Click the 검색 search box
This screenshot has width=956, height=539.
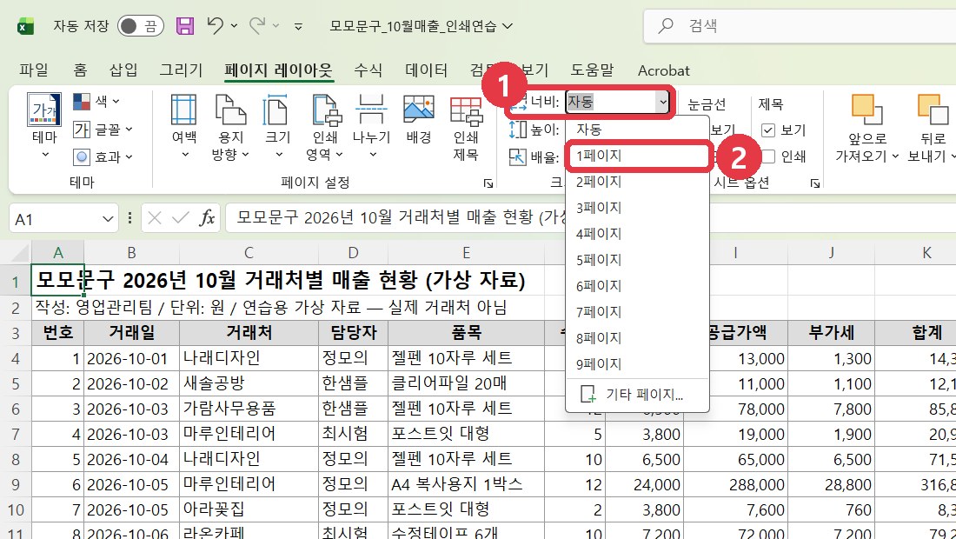pos(800,25)
